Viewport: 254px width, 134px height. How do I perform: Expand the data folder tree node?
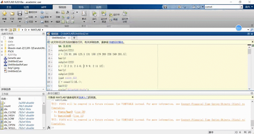click(x=2, y=42)
